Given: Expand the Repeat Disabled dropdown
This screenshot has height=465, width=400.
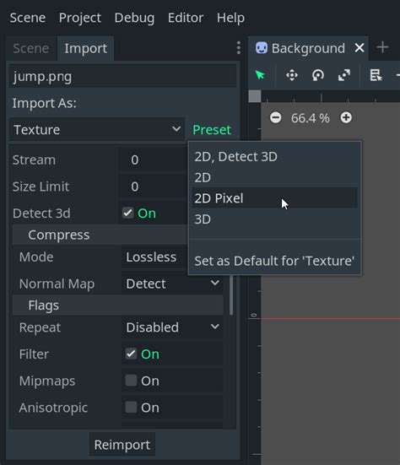Looking at the screenshot, I should point(172,327).
